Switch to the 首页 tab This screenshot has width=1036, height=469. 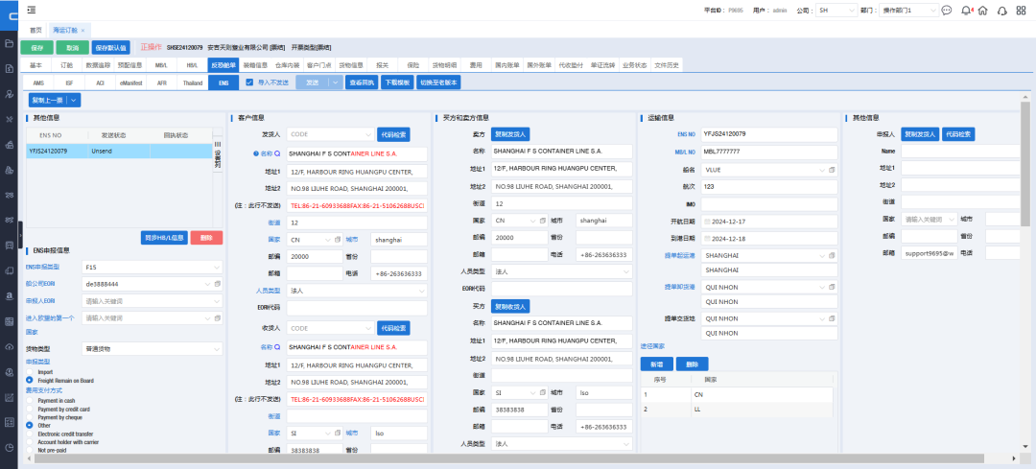point(35,31)
